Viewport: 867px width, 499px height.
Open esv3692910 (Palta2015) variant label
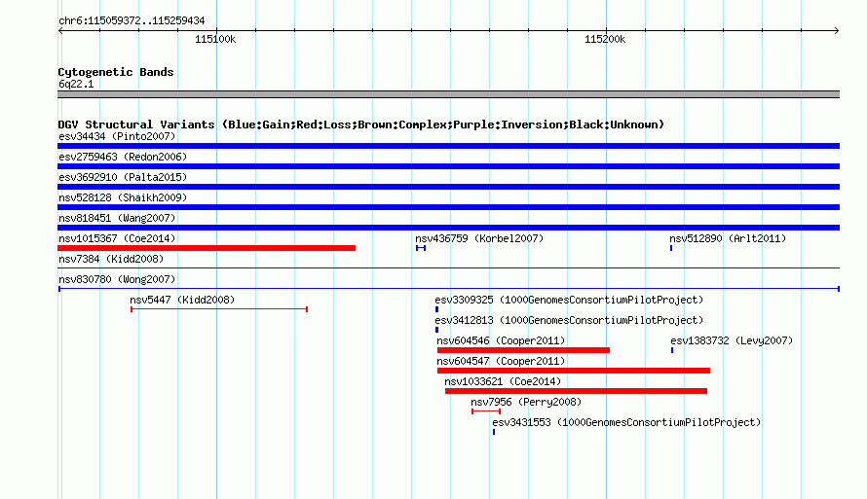(x=123, y=177)
